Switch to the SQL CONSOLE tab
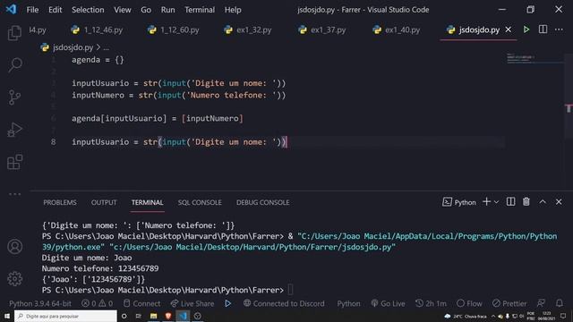The width and height of the screenshot is (573, 322). 200,203
